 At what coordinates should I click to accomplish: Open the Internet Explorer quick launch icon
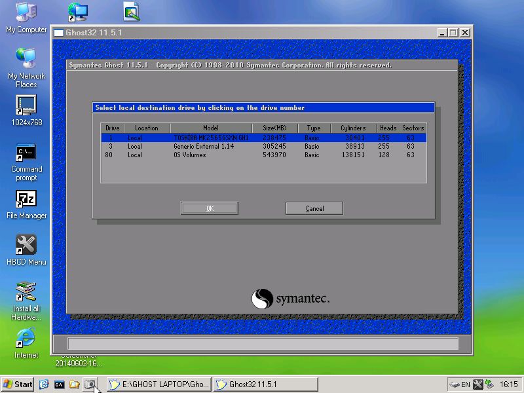pyautogui.click(x=44, y=384)
